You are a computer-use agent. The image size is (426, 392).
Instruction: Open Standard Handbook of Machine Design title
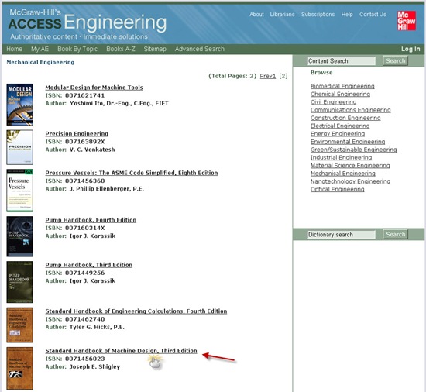tap(121, 351)
